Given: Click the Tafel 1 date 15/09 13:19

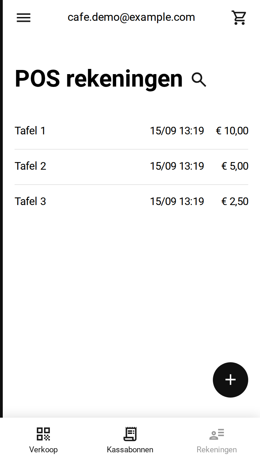Looking at the screenshot, I should (x=177, y=131).
